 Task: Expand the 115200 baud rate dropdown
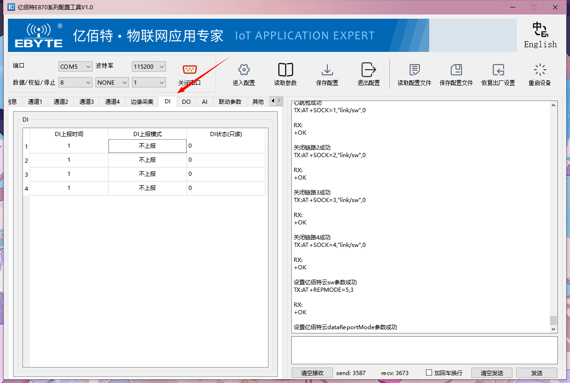[149, 67]
